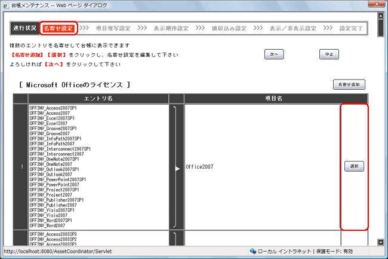This screenshot has width=388, height=259.
Task: Click the scrollbar up arrow
Action: (381, 16)
